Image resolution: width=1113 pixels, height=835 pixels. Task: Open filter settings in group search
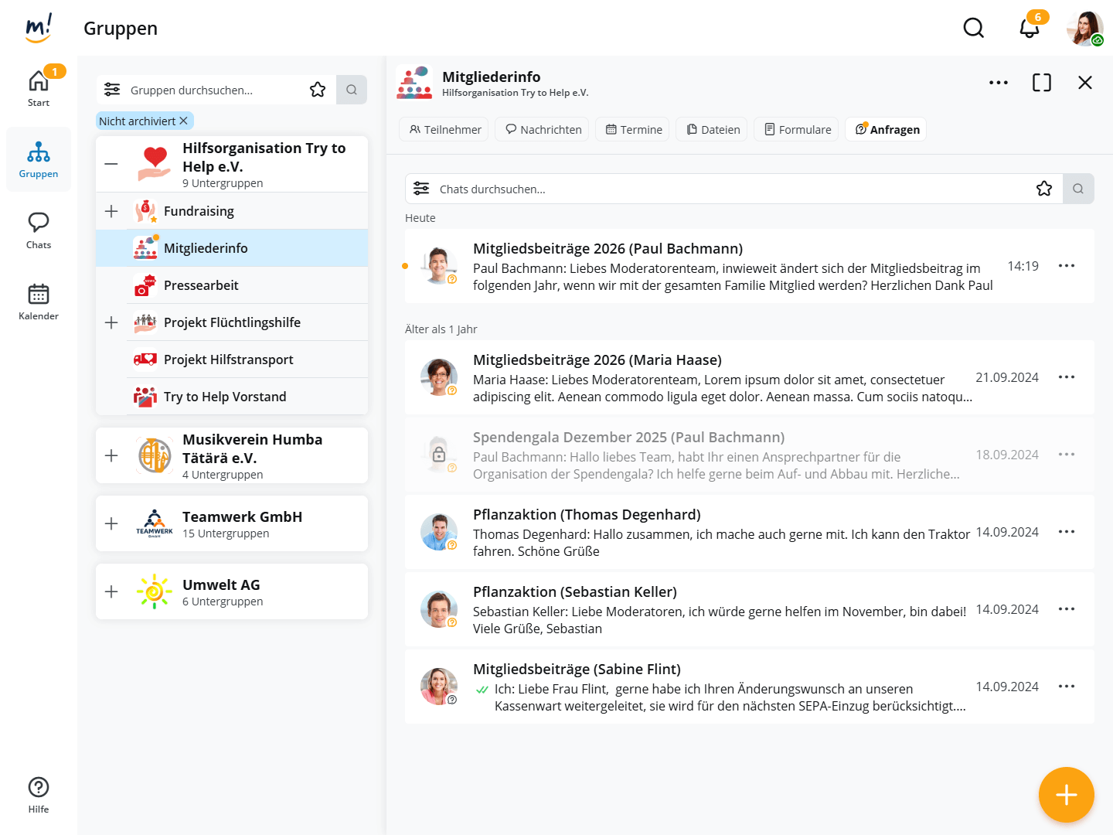(x=112, y=90)
